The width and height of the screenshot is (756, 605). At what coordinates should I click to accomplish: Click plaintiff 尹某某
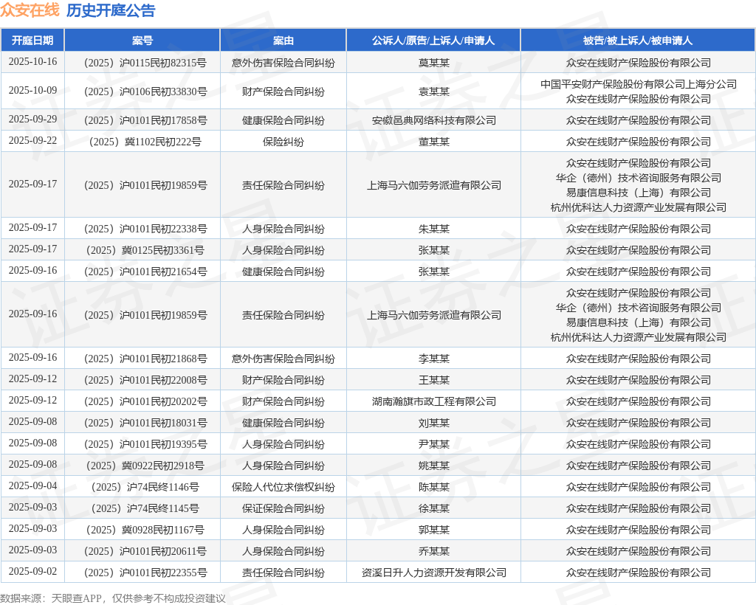pyautogui.click(x=434, y=444)
